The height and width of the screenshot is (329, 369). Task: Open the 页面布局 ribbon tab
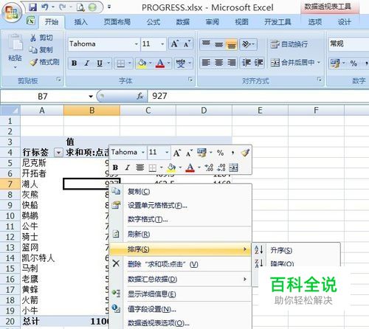pos(117,22)
